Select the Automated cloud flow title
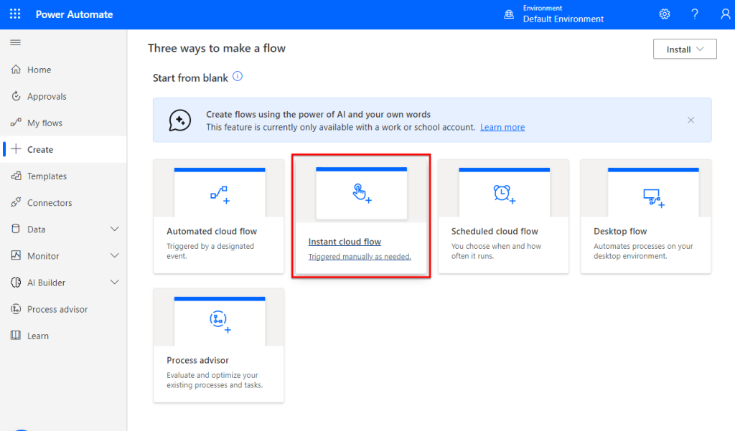The width and height of the screenshot is (735, 431). tap(212, 231)
